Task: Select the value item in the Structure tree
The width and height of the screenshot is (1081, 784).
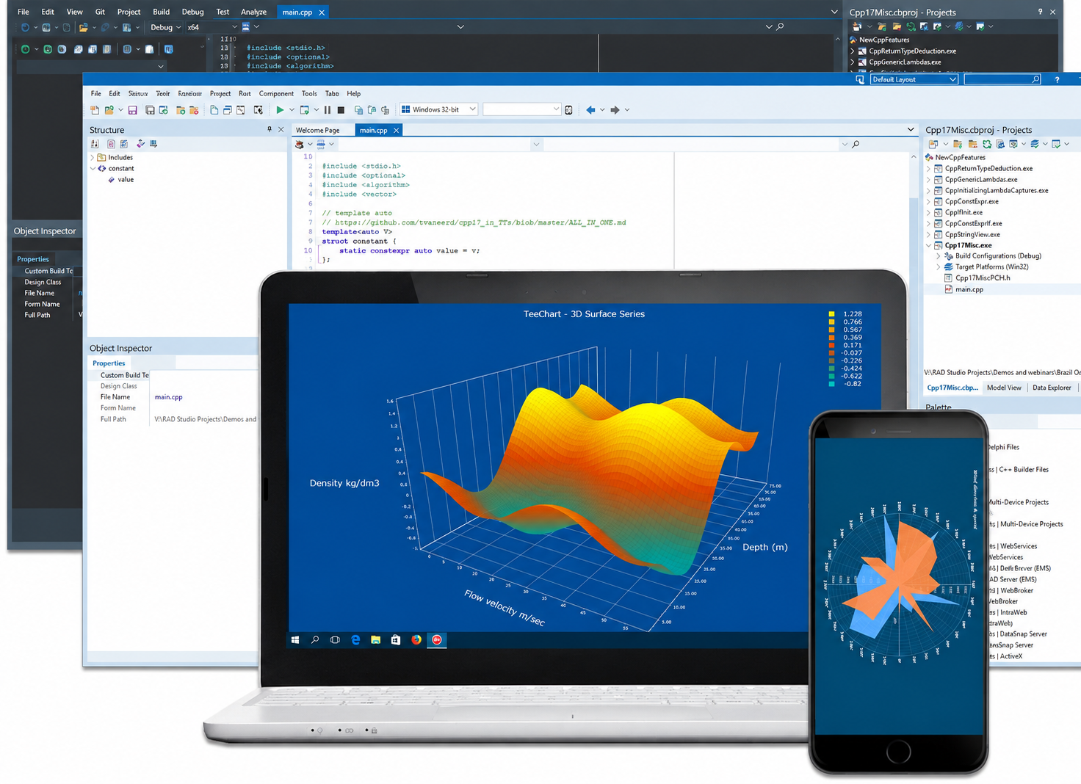Action: (x=126, y=180)
